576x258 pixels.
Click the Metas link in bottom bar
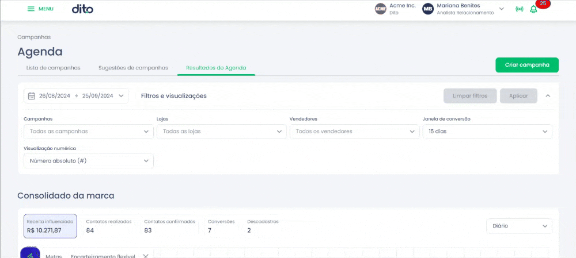pyautogui.click(x=54, y=256)
